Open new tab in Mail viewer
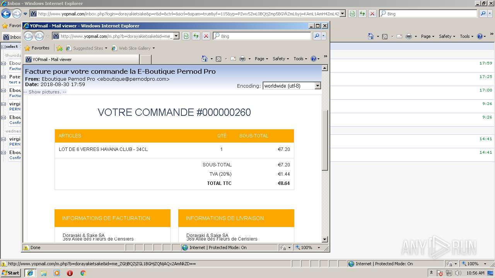This screenshot has height=278, width=495. (x=145, y=59)
